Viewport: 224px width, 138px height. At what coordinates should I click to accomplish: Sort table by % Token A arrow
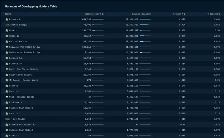(185, 14)
